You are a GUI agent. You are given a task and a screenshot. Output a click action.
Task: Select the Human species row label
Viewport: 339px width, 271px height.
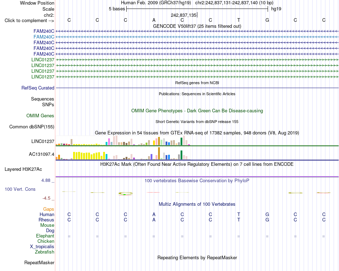click(x=47, y=215)
